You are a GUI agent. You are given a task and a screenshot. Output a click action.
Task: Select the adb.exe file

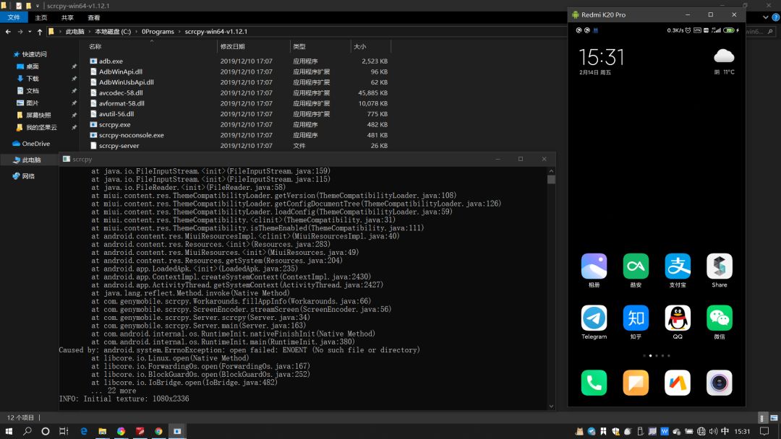[111, 61]
